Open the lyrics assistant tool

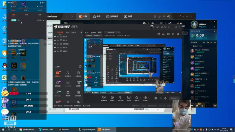[x=78, y=94]
